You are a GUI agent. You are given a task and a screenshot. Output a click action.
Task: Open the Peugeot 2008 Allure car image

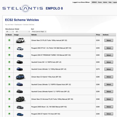20,107
